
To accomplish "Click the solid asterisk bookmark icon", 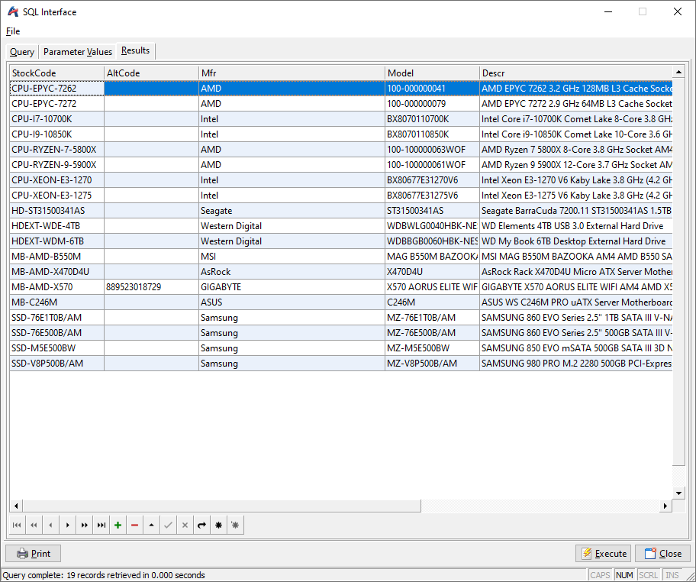I will 218,525.
